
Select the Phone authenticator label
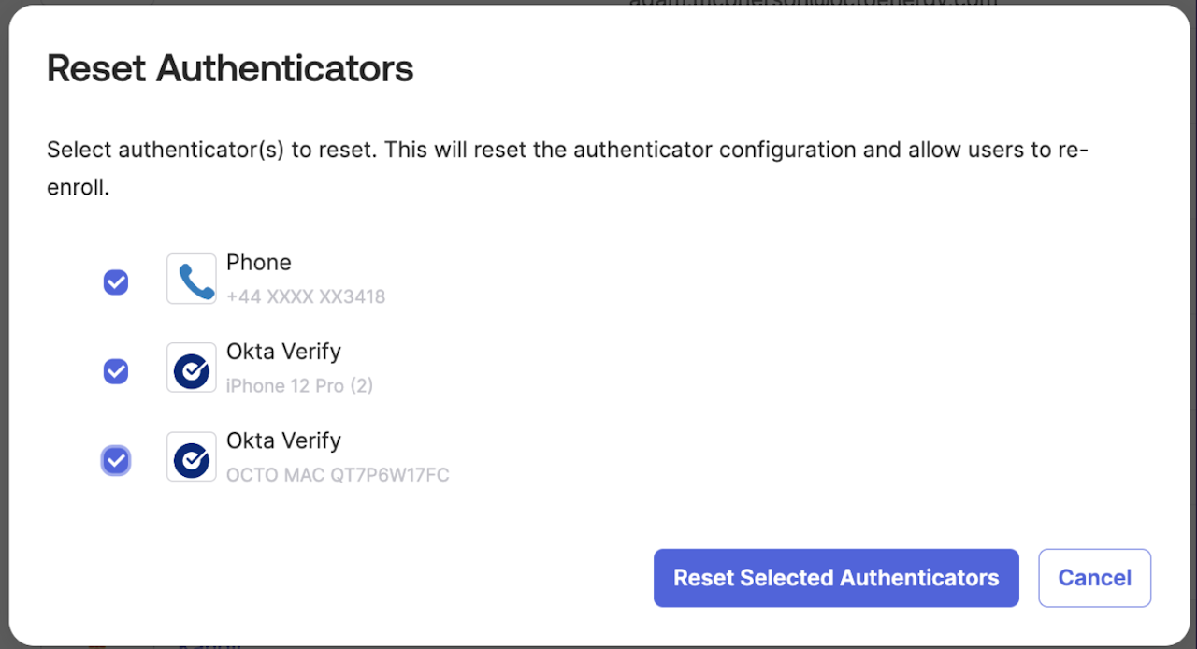click(259, 263)
